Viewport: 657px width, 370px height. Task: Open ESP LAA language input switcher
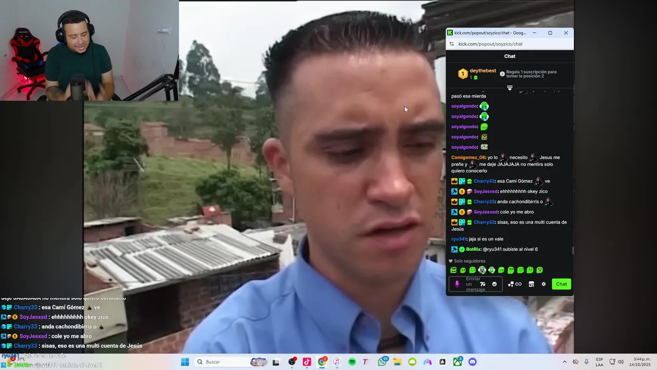click(600, 362)
